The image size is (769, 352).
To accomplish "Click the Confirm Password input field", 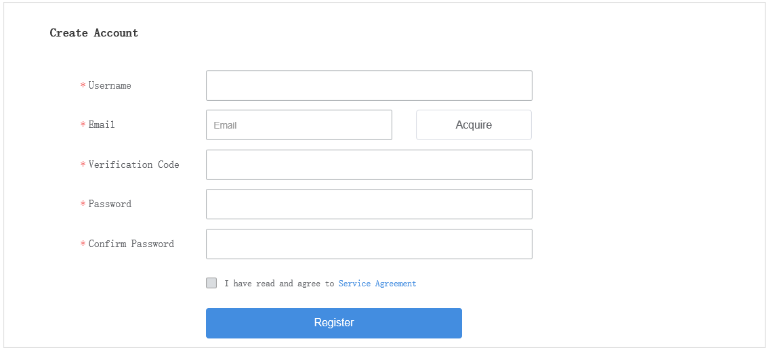I will coord(369,244).
